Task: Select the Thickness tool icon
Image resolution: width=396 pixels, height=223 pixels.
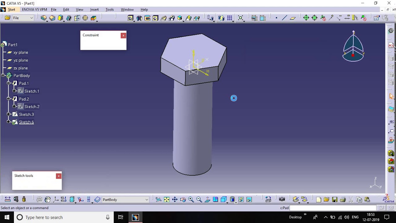Action: pyautogui.click(x=77, y=18)
